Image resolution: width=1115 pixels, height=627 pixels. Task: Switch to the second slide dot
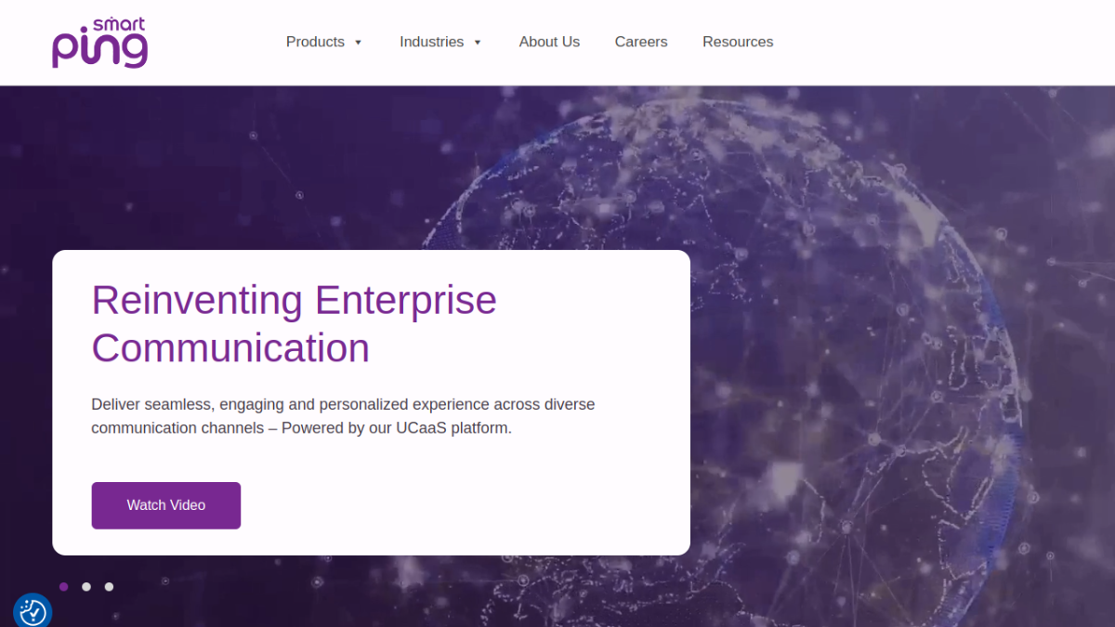tap(86, 586)
